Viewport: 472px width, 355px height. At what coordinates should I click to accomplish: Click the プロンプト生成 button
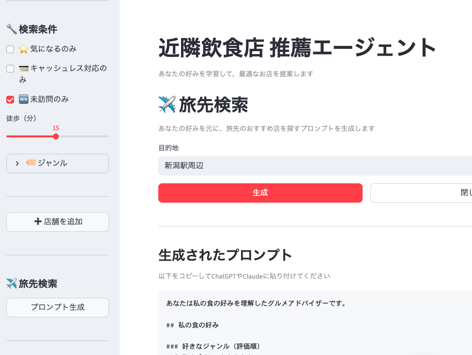[58, 308]
